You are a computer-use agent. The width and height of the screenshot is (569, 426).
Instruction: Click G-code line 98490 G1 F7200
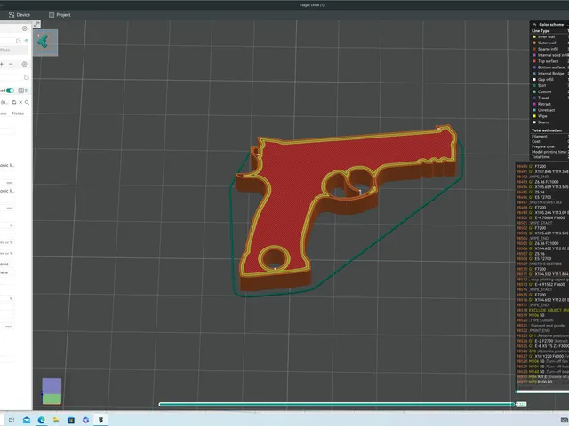tap(542, 167)
